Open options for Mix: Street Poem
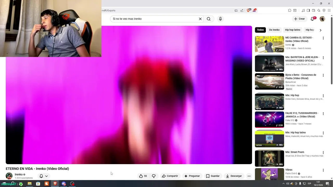 click(x=323, y=152)
